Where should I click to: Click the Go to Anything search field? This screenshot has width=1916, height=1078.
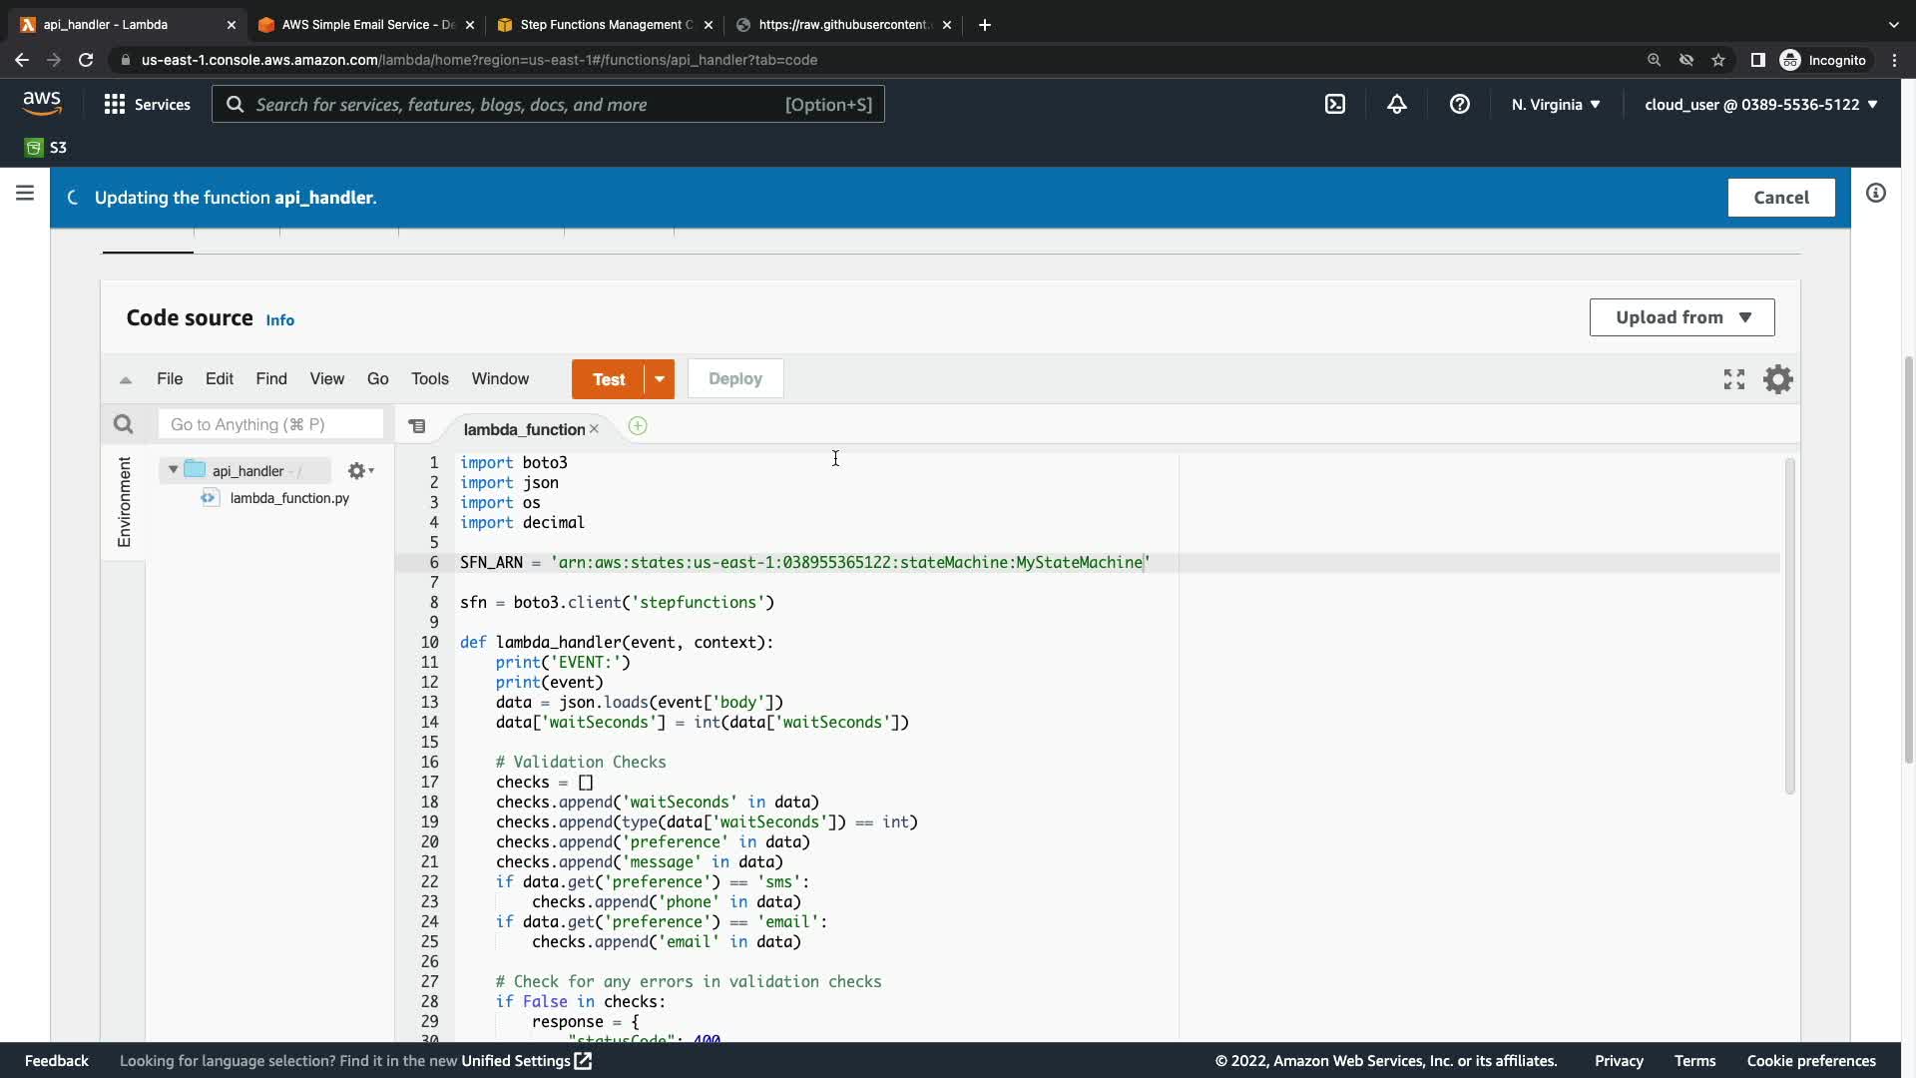click(269, 424)
